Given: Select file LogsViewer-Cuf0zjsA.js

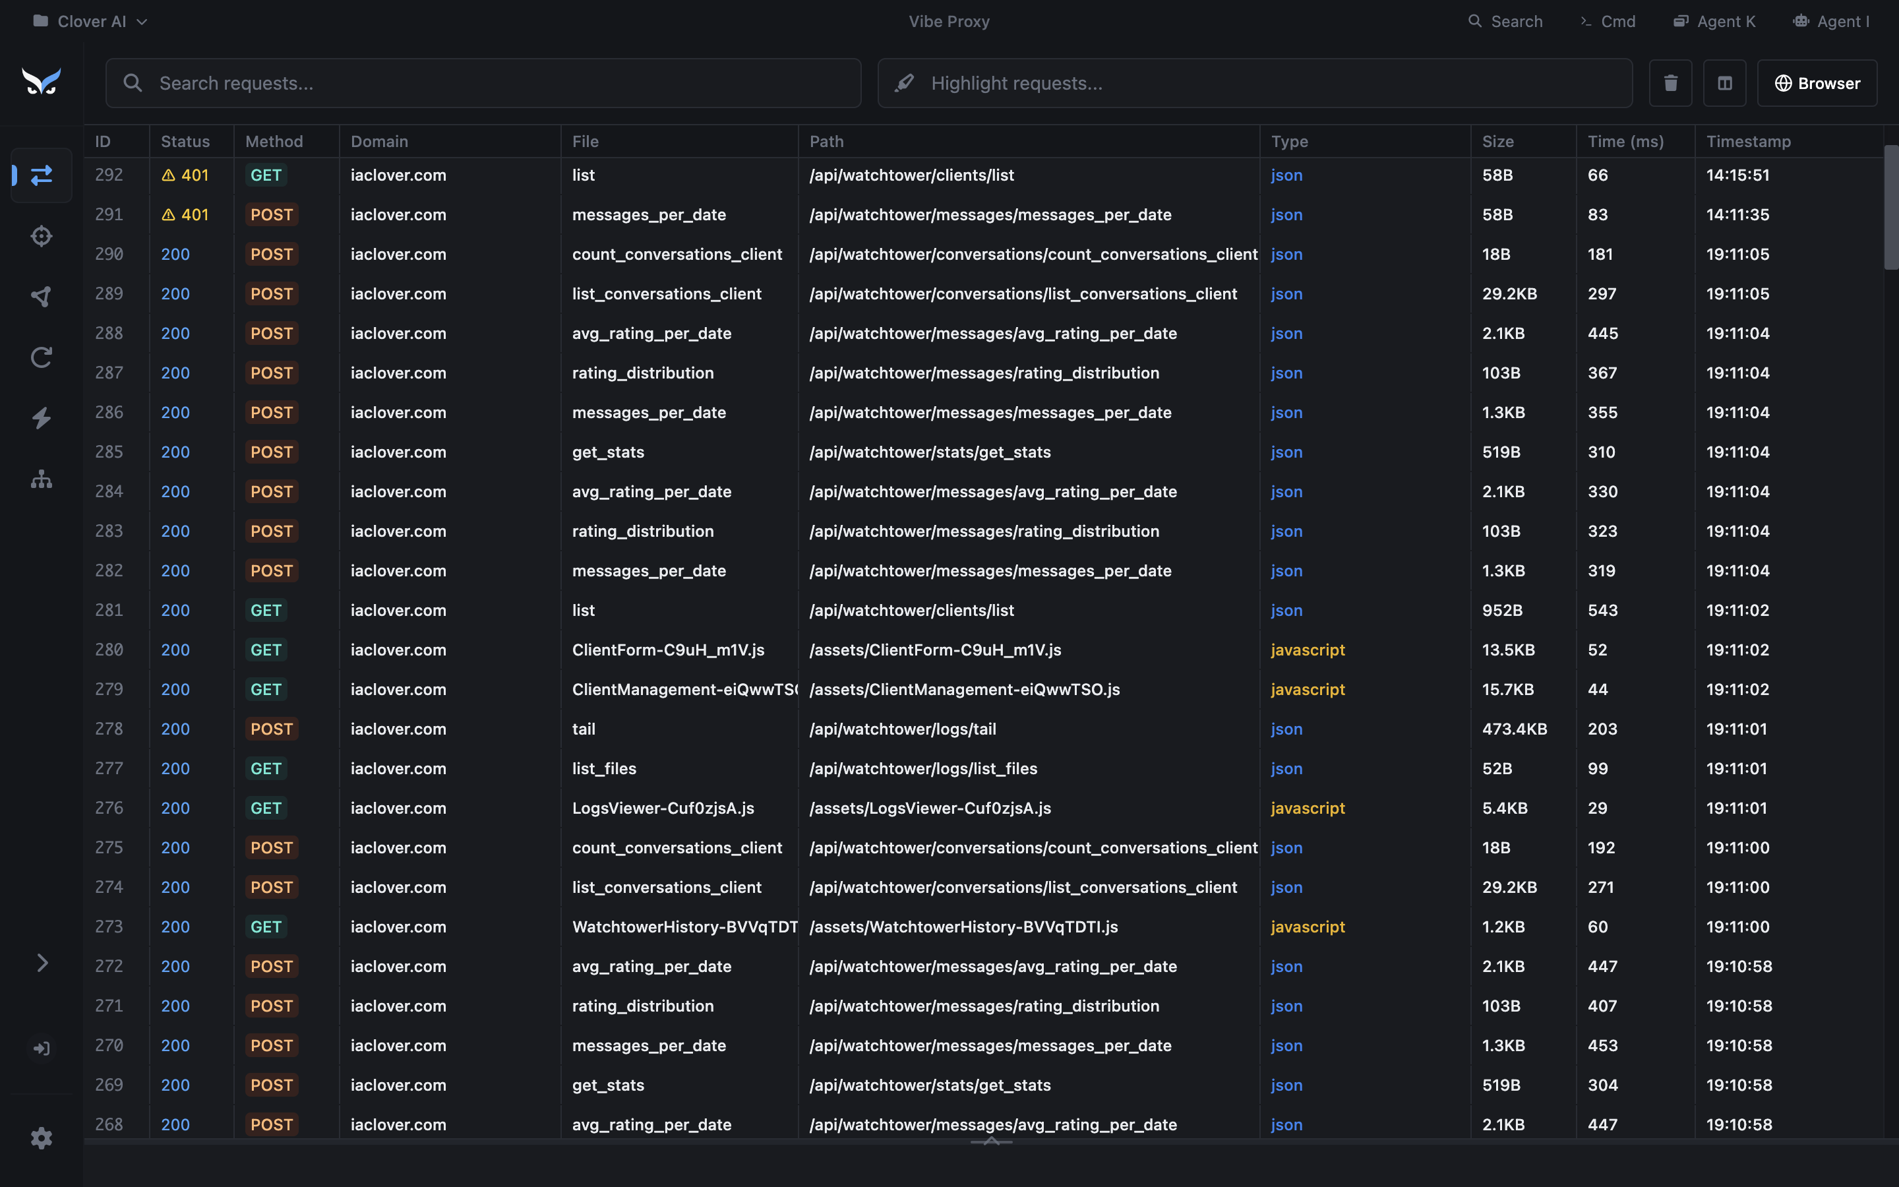Looking at the screenshot, I should tap(663, 808).
